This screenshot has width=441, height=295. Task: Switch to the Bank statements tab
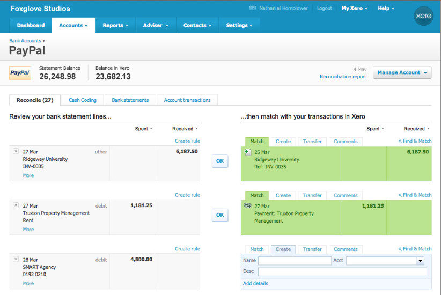(130, 100)
